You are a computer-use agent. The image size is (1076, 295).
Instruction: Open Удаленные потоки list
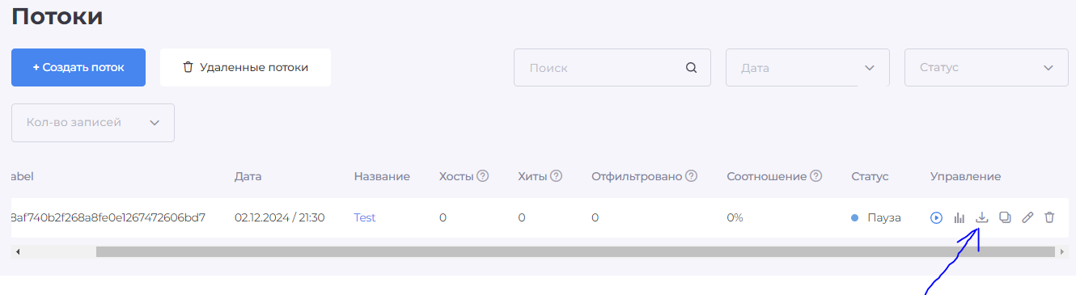tap(245, 67)
